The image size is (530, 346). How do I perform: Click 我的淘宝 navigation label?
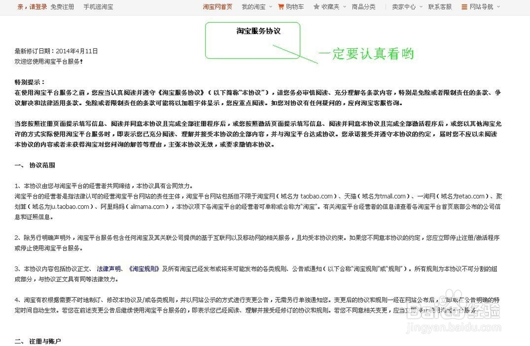253,6
